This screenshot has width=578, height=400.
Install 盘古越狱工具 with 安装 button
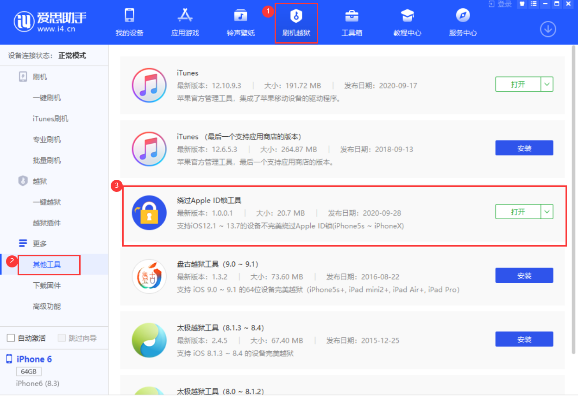point(524,275)
